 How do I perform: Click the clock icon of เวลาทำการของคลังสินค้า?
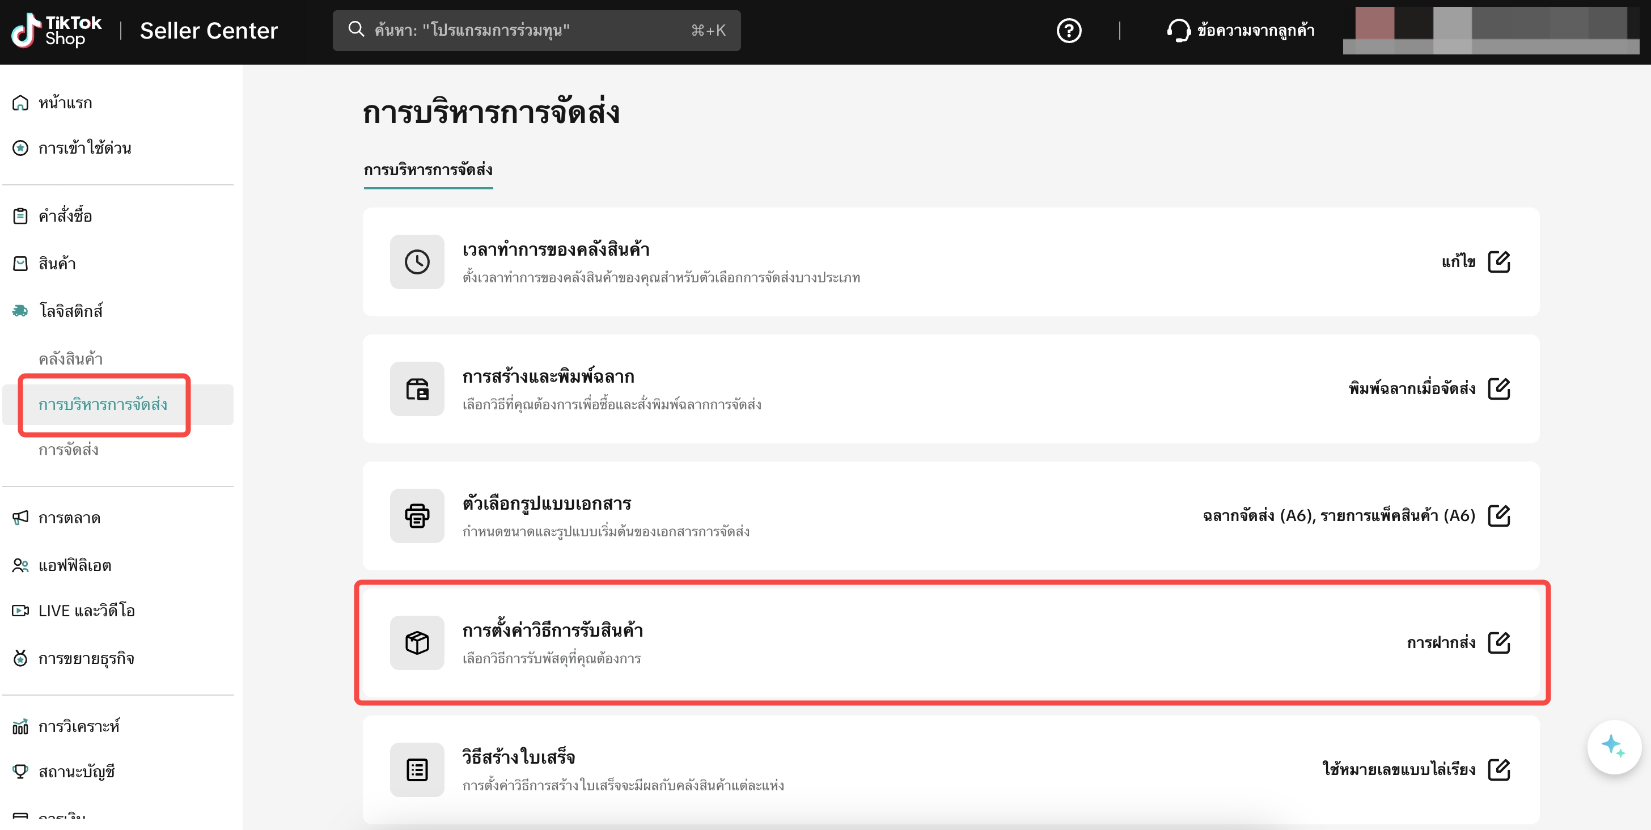[x=417, y=261]
